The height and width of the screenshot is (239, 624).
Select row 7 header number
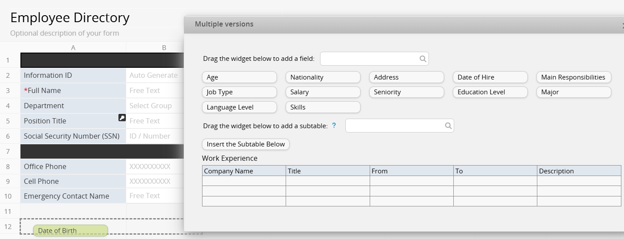tap(7, 151)
